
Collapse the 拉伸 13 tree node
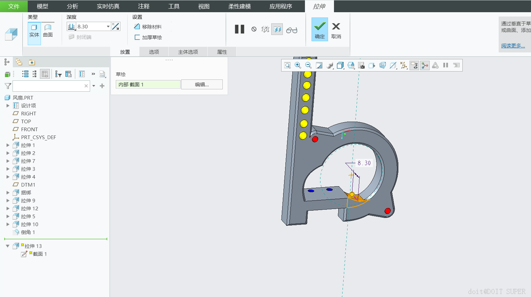8,246
